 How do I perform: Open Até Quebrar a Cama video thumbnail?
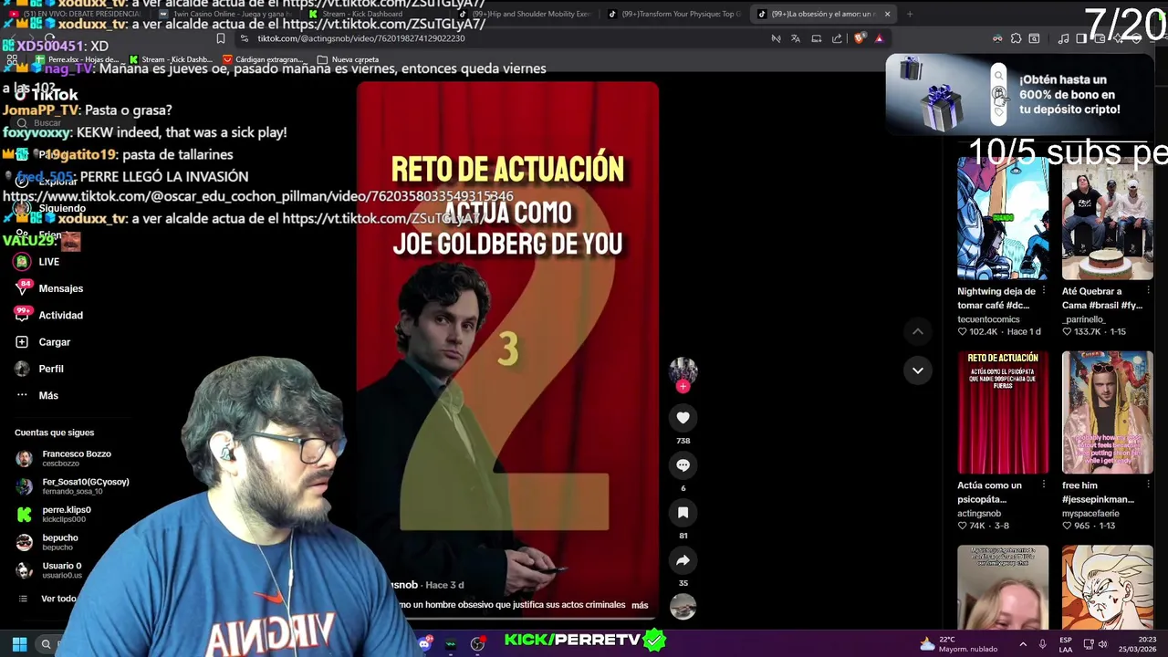click(x=1107, y=218)
